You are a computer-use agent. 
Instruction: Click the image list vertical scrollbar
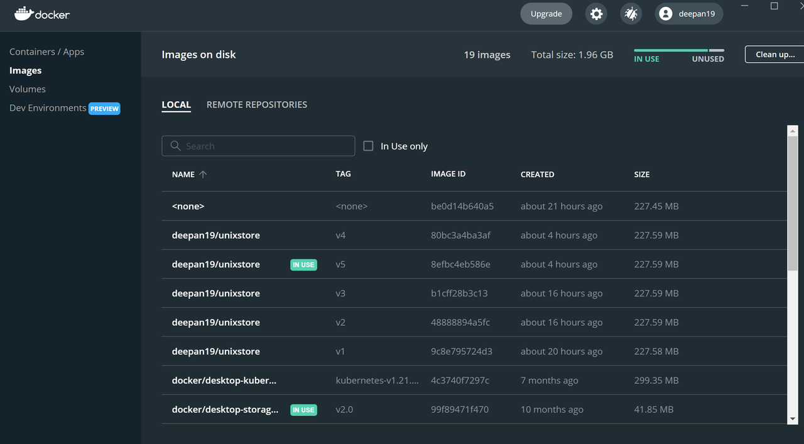tap(793, 204)
